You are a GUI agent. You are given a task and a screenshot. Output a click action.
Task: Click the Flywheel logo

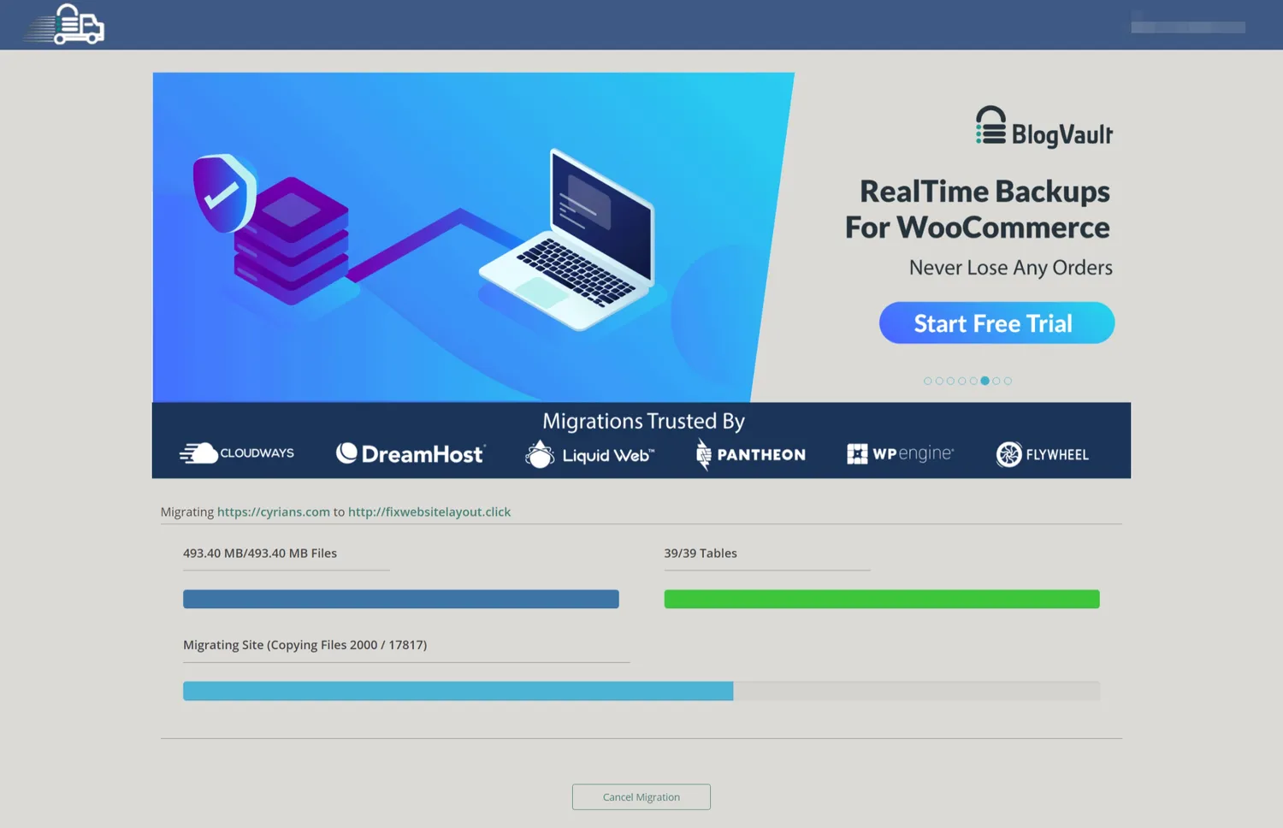tap(1042, 454)
